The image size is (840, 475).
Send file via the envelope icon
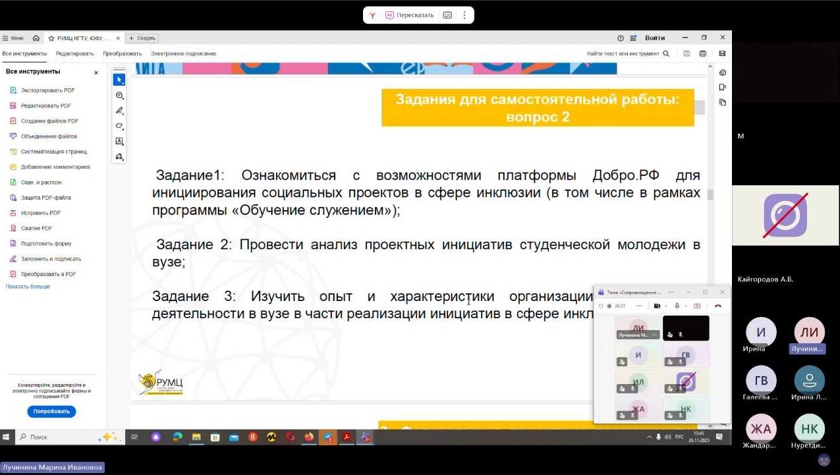(x=722, y=53)
